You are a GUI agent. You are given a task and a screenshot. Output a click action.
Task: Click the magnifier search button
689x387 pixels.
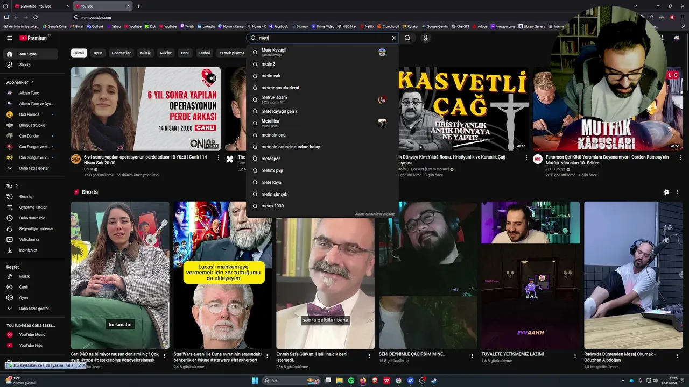[x=407, y=38]
